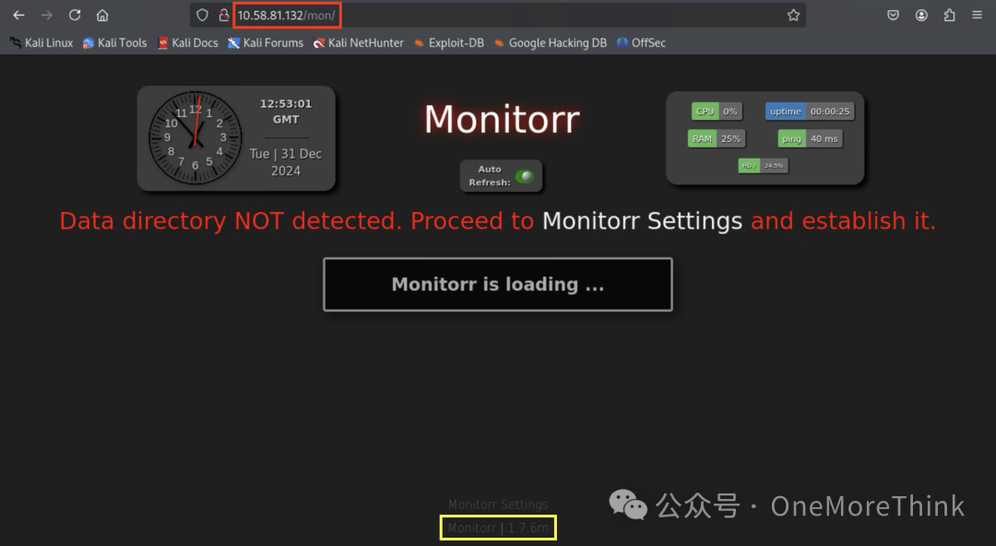Bookmark this page with the star icon

click(793, 16)
